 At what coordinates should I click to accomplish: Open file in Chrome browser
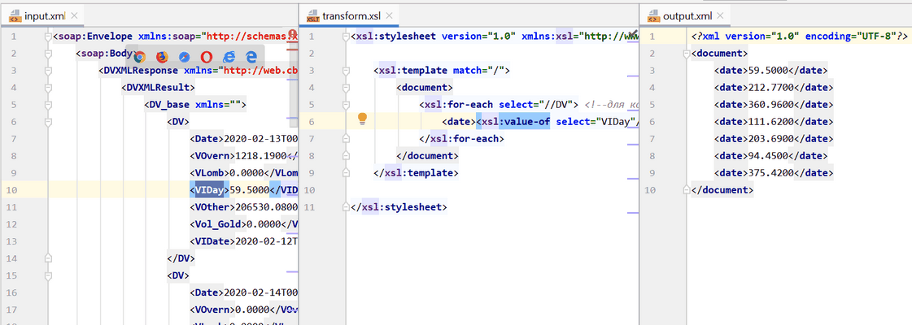[139, 56]
